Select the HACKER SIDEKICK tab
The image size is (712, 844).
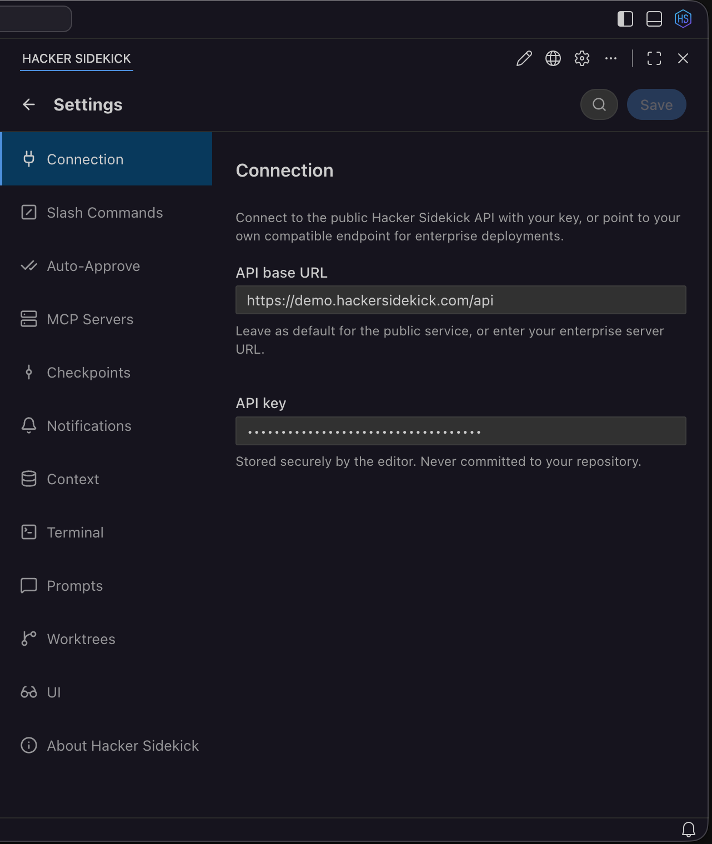pos(77,58)
